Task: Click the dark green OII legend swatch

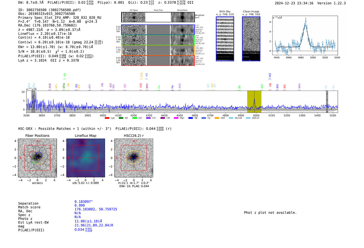Action: pos(121,118)
